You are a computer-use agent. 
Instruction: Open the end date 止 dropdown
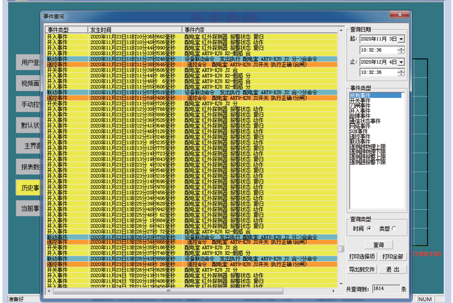(401, 62)
